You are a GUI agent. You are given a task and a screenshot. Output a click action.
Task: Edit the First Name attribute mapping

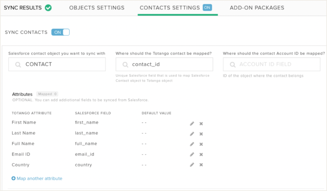click(x=192, y=123)
